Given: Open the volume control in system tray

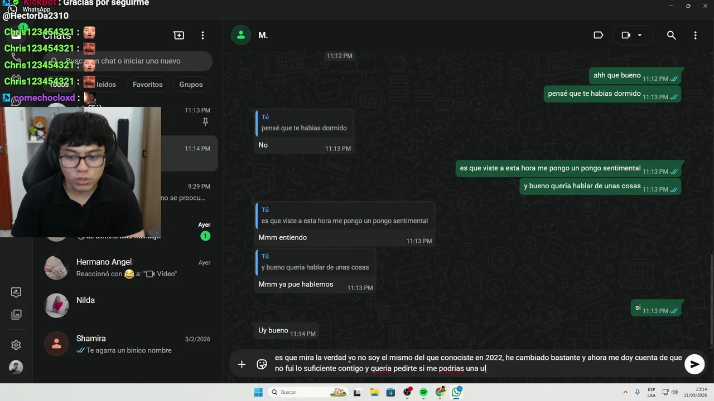Looking at the screenshot, I should point(675,392).
